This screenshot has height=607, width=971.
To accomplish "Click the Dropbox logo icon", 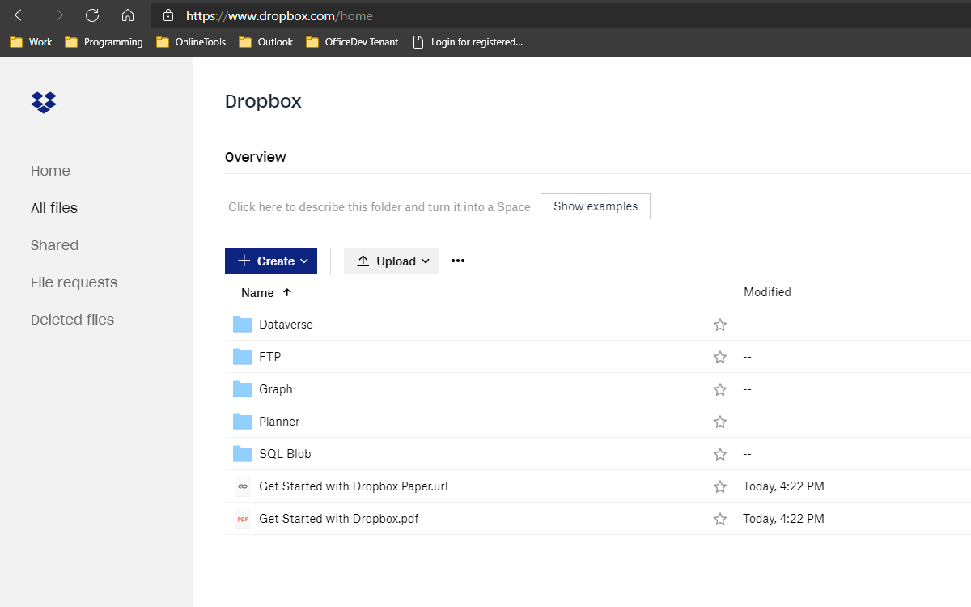I will (44, 102).
